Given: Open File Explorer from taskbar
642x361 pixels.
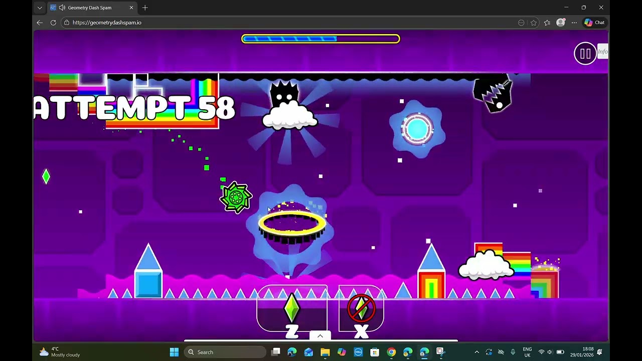Looking at the screenshot, I should pyautogui.click(x=325, y=352).
